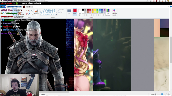Choose the Five-point star shape
The width and height of the screenshot is (172, 96).
tap(46, 14)
